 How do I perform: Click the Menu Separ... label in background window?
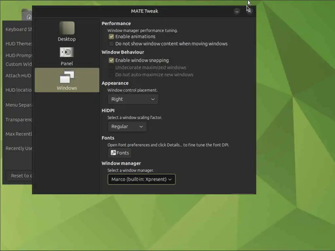19,105
